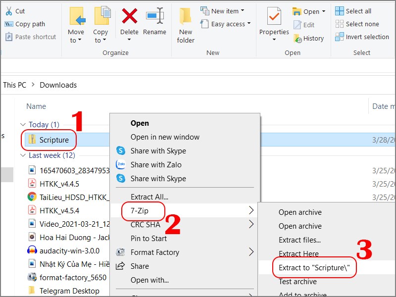Click the Share arrow icon in menu
Image resolution: width=396 pixels, height=297 pixels.
(120, 266)
